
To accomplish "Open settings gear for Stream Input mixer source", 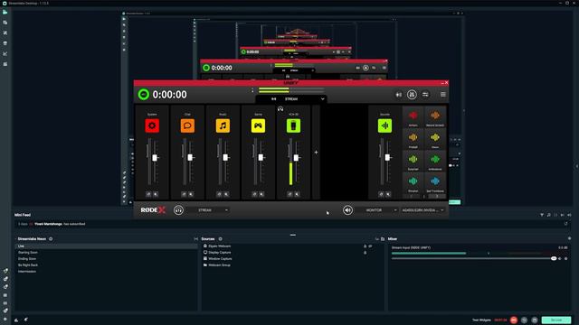I will pyautogui.click(x=566, y=259).
